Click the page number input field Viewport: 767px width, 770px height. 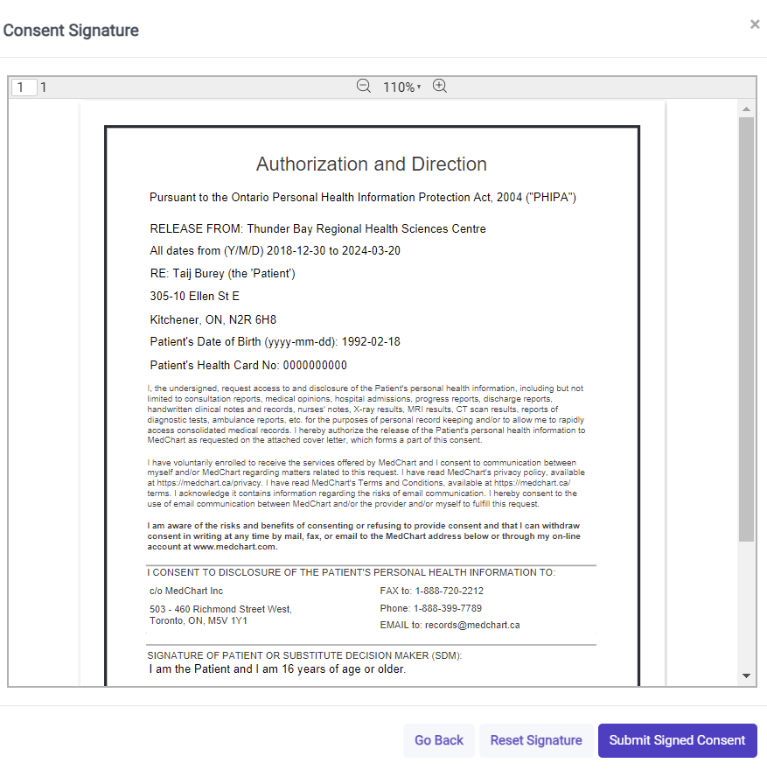click(24, 87)
